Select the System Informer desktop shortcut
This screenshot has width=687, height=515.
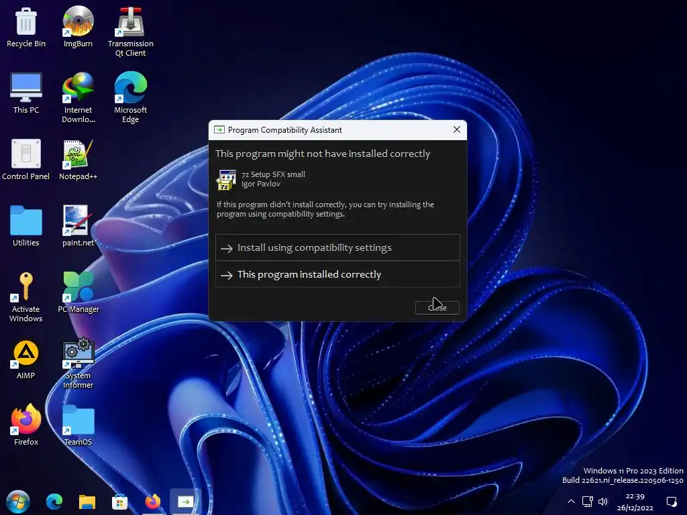click(x=78, y=363)
